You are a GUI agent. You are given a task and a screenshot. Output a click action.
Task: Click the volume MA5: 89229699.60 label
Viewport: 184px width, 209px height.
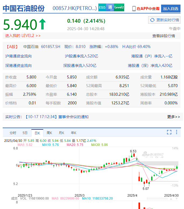65,198
